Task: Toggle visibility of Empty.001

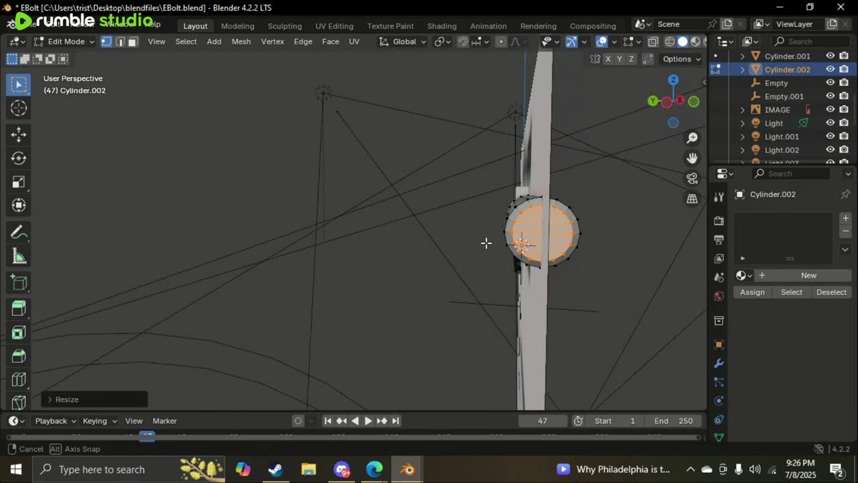Action: pos(830,97)
